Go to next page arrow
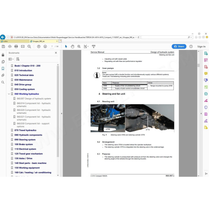This screenshot has height=209, width=209. click(x=45, y=46)
